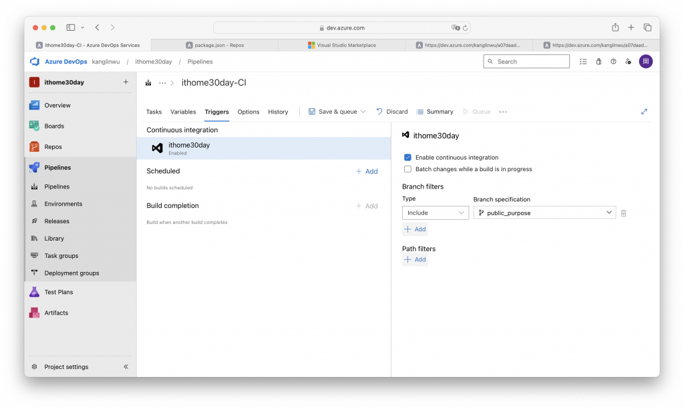
Task: Click the pipeline icon in the breadcrumb
Action: click(x=148, y=82)
